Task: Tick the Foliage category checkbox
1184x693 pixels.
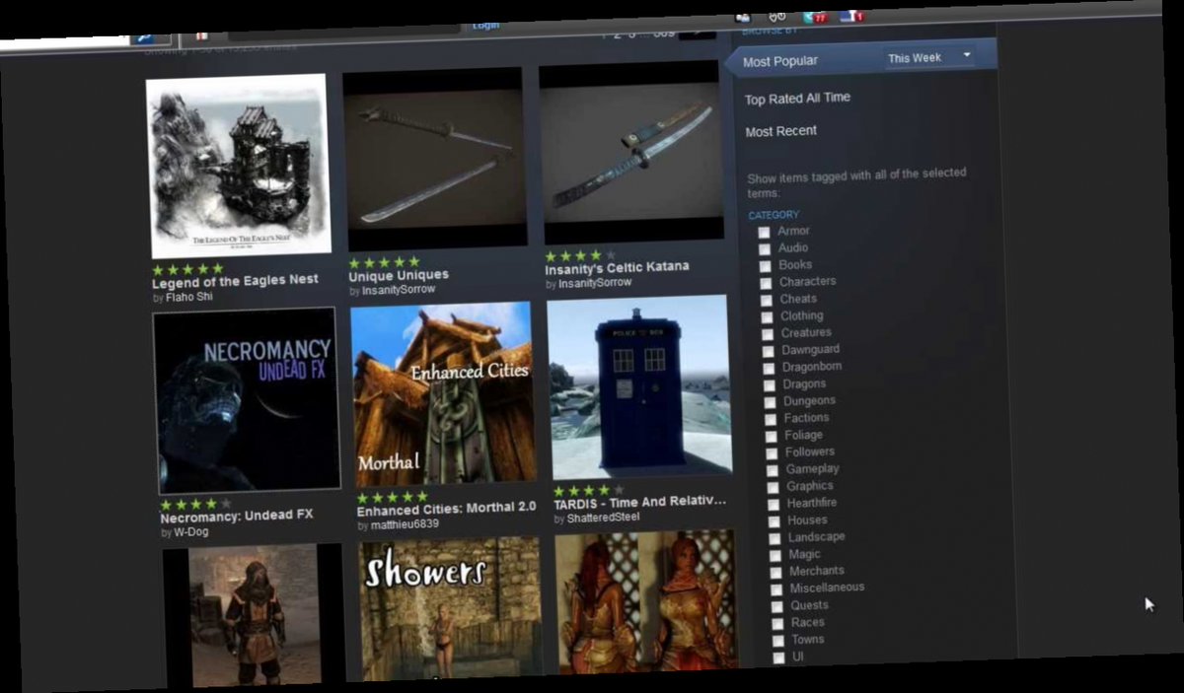Action: point(772,437)
